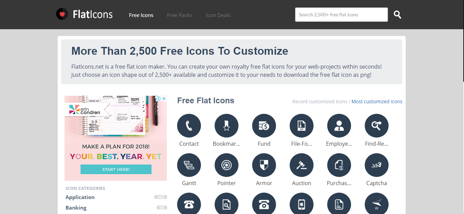Switch to Free Icons navigation
Viewport: 464px width, 214px height.
point(141,15)
